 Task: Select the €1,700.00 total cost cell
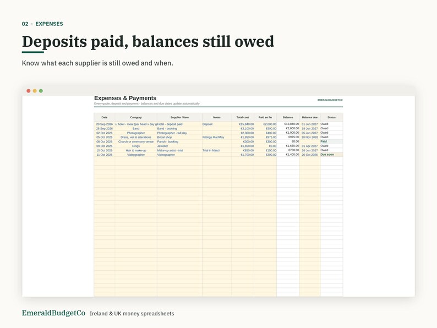[x=243, y=155]
